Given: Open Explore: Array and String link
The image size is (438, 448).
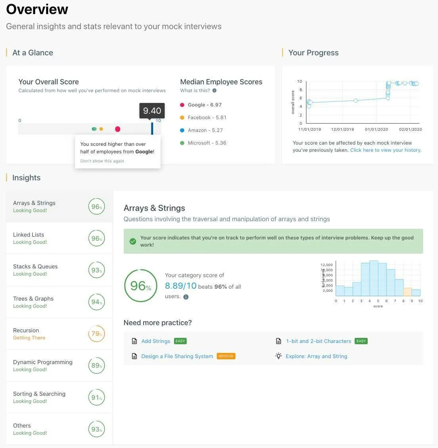Looking at the screenshot, I should 316,356.
